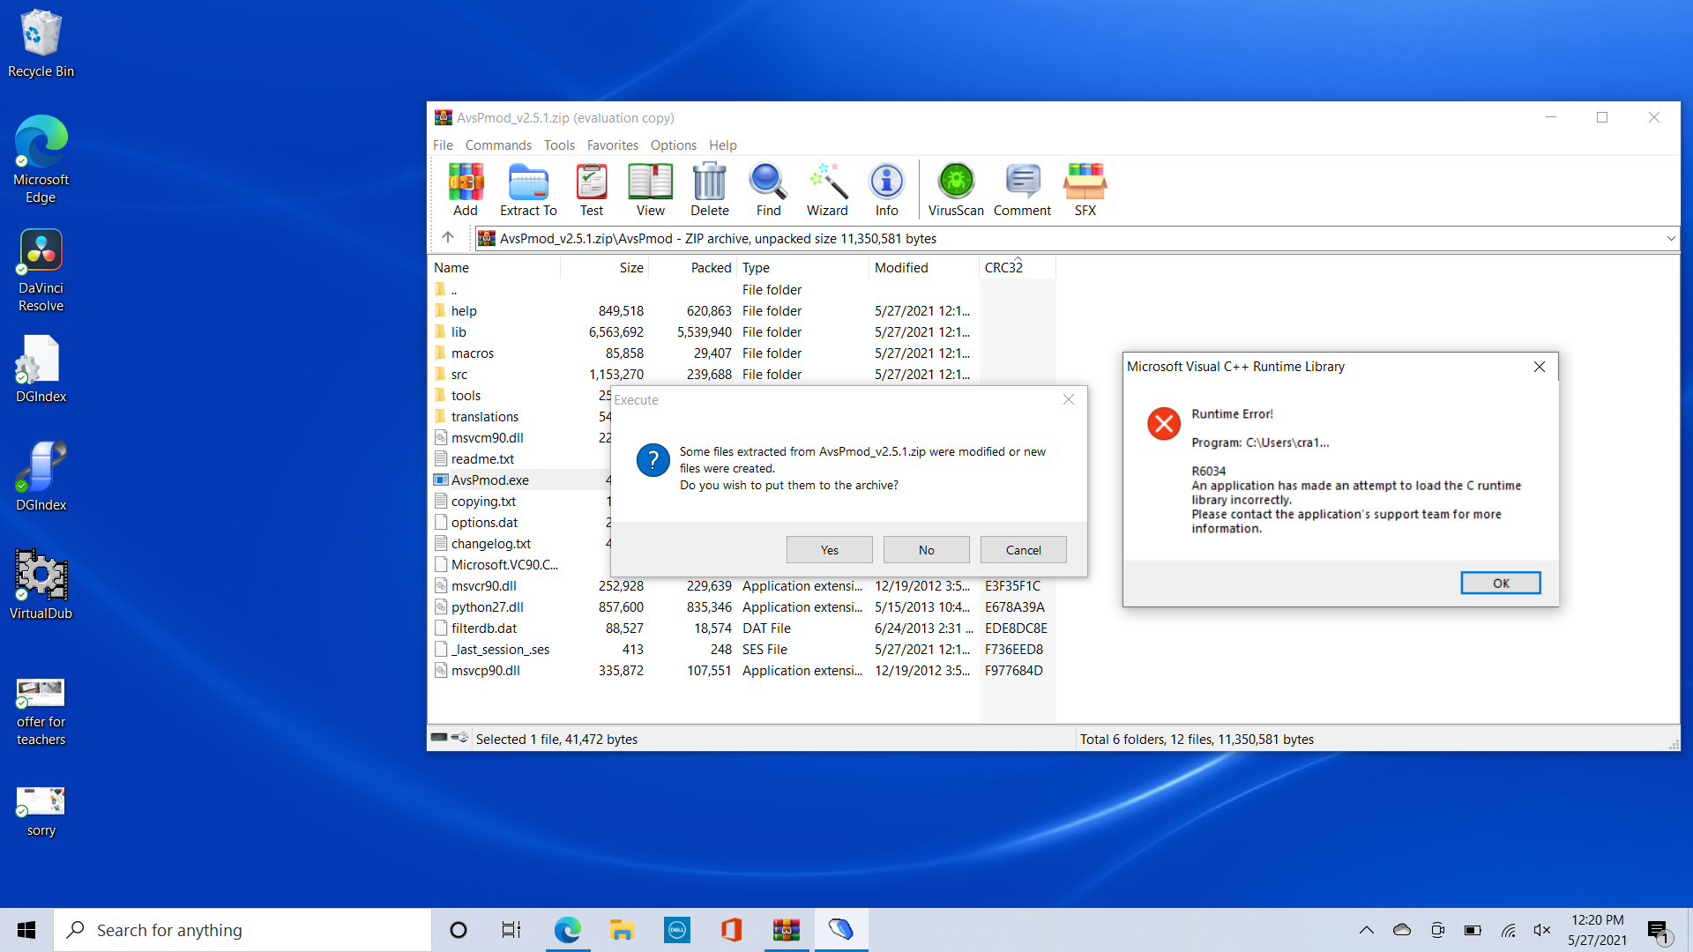This screenshot has width=1693, height=952.
Task: Click Yes in the Execute dialog
Action: click(x=829, y=549)
